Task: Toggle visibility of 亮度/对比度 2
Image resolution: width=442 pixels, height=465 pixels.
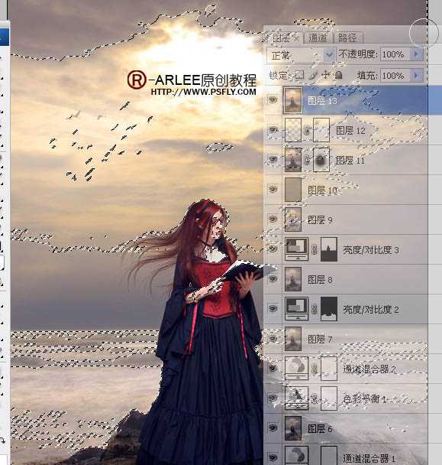Action: pyautogui.click(x=273, y=308)
